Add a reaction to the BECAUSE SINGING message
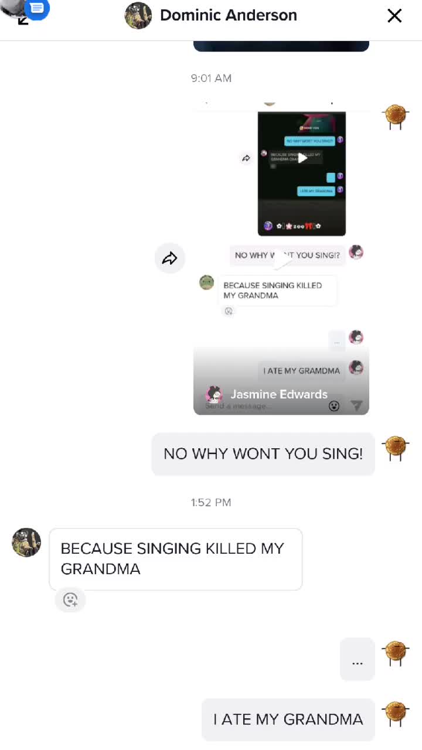The width and height of the screenshot is (422, 750). pyautogui.click(x=70, y=600)
